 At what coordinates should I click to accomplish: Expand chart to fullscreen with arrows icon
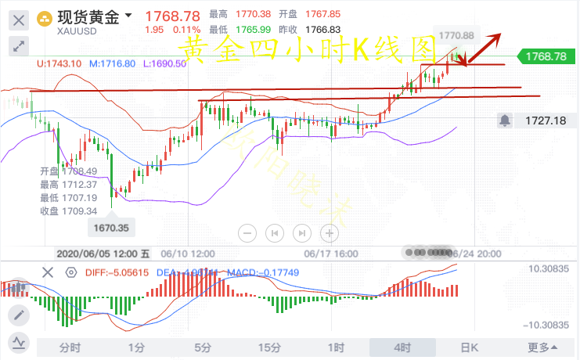[x=19, y=46]
